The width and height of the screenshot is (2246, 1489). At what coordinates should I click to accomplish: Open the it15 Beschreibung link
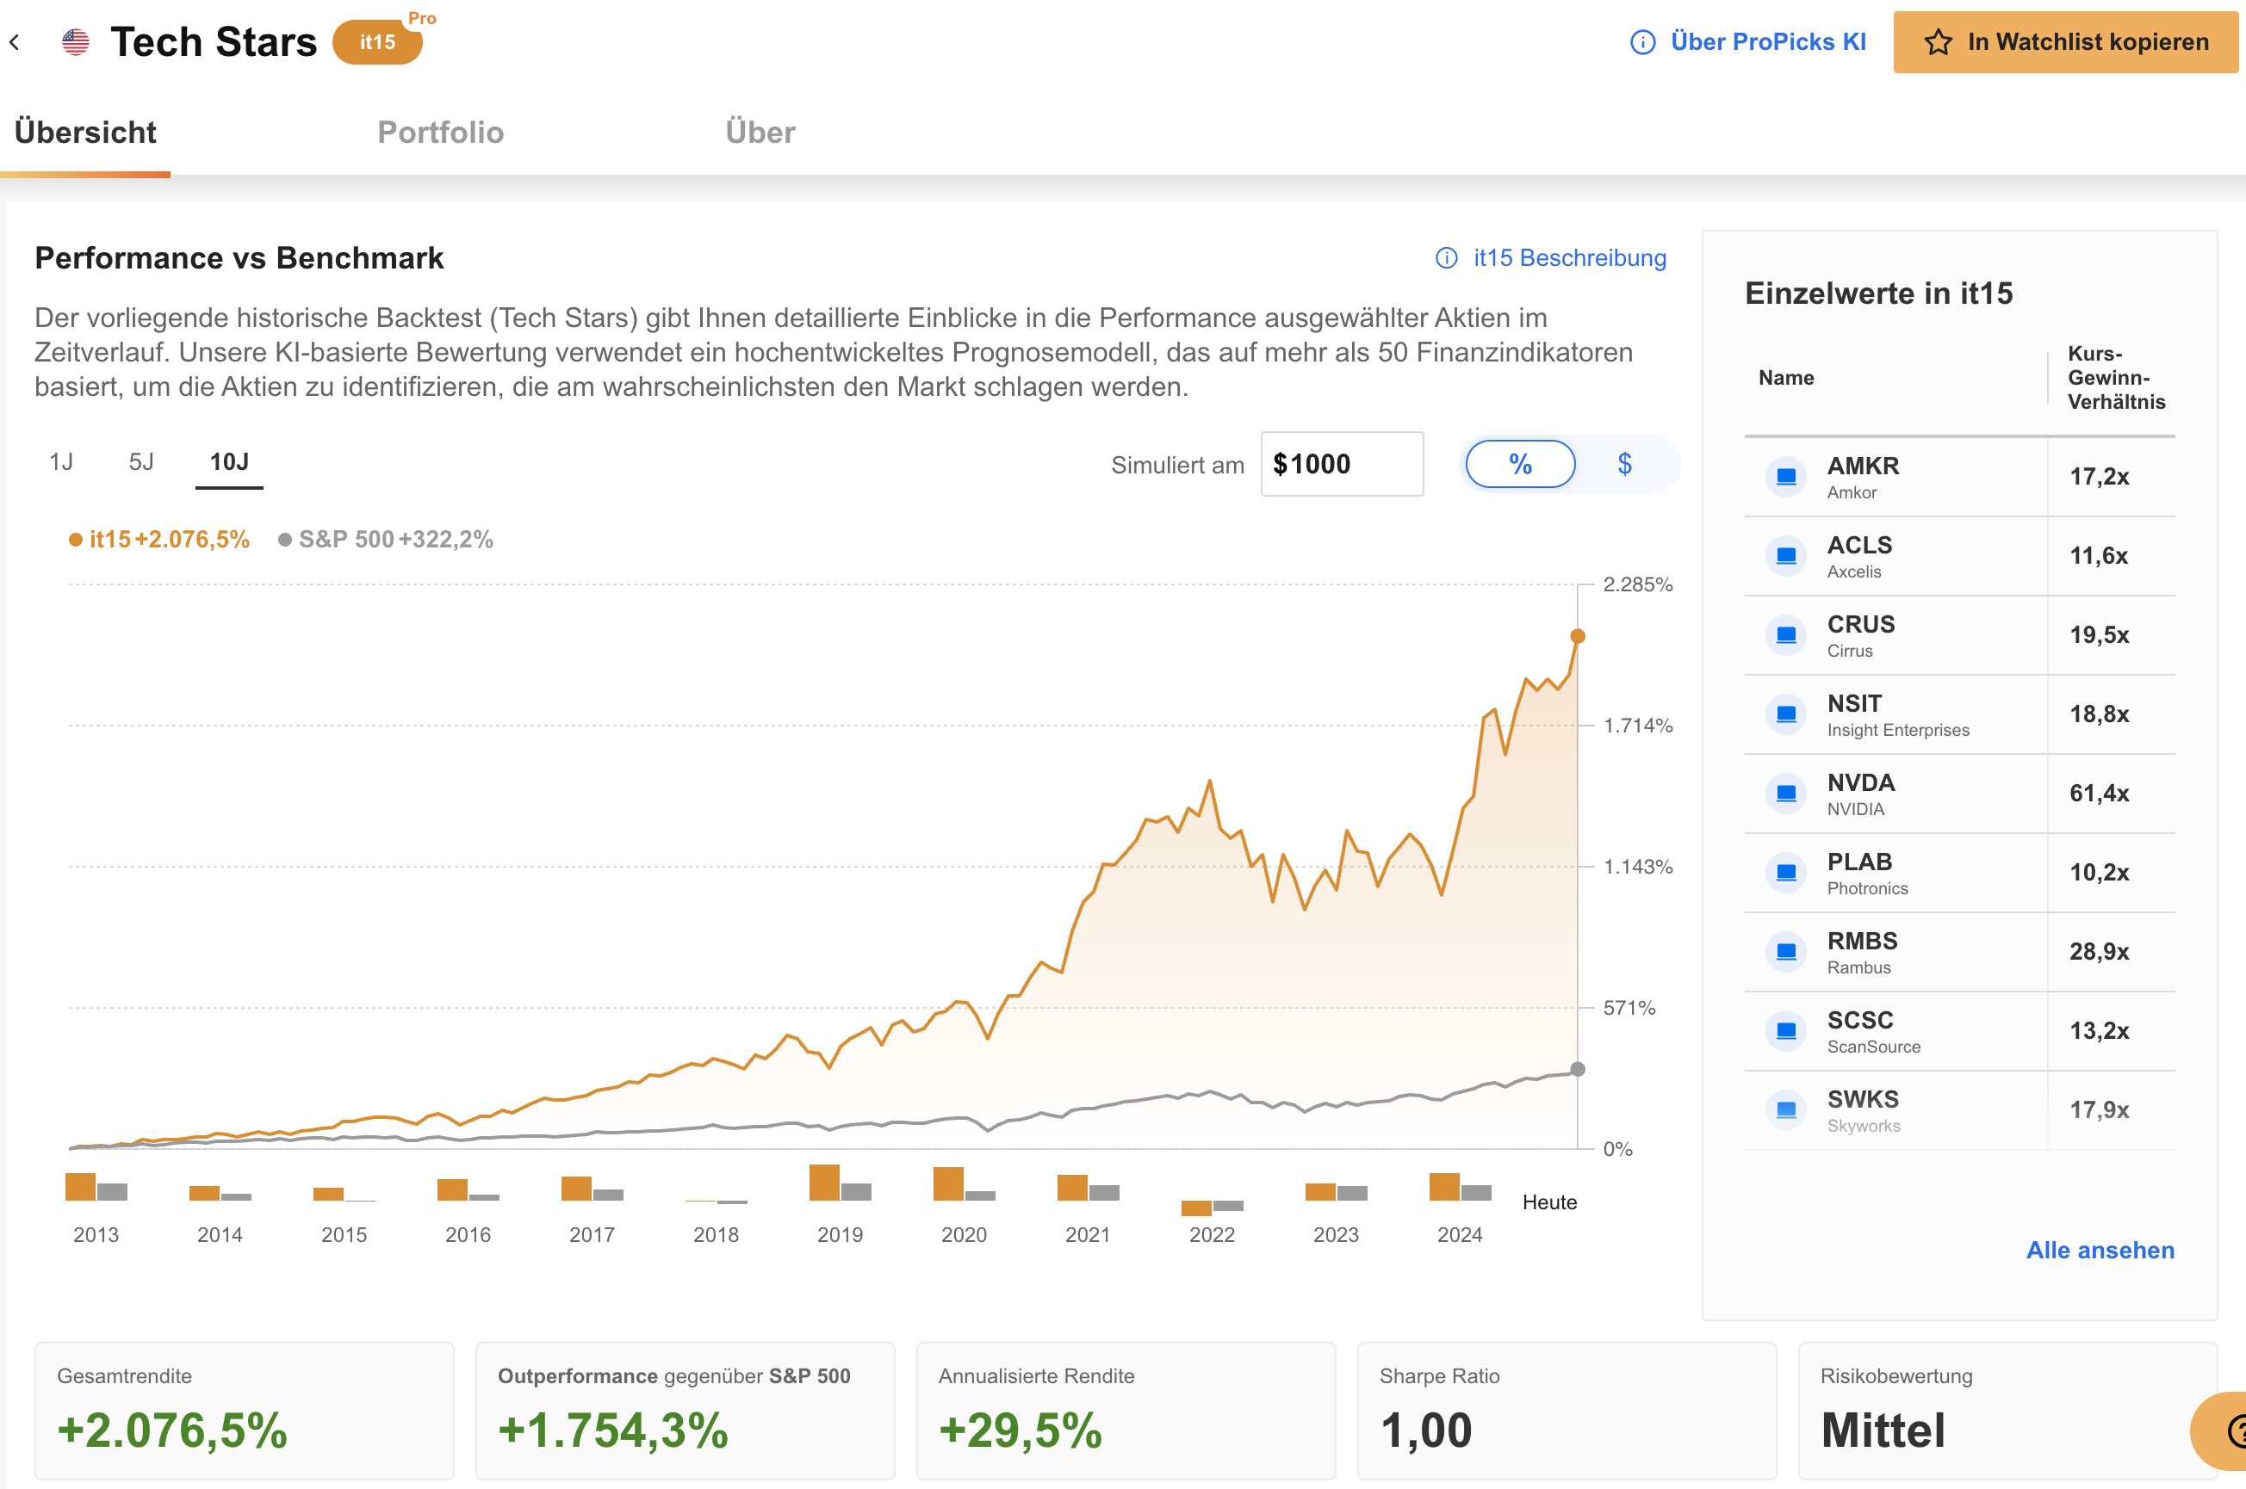tap(1570, 258)
